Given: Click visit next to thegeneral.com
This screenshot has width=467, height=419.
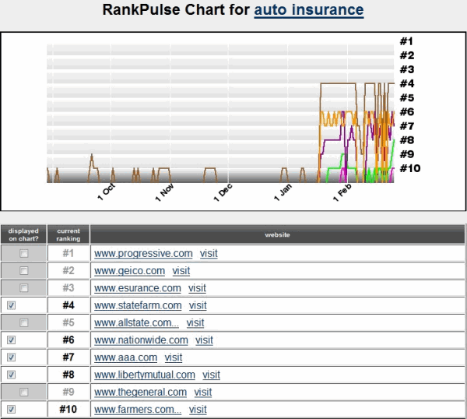Looking at the screenshot, I should pos(203,392).
